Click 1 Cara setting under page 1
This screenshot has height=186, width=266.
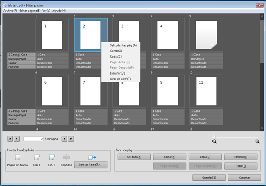click(52, 55)
